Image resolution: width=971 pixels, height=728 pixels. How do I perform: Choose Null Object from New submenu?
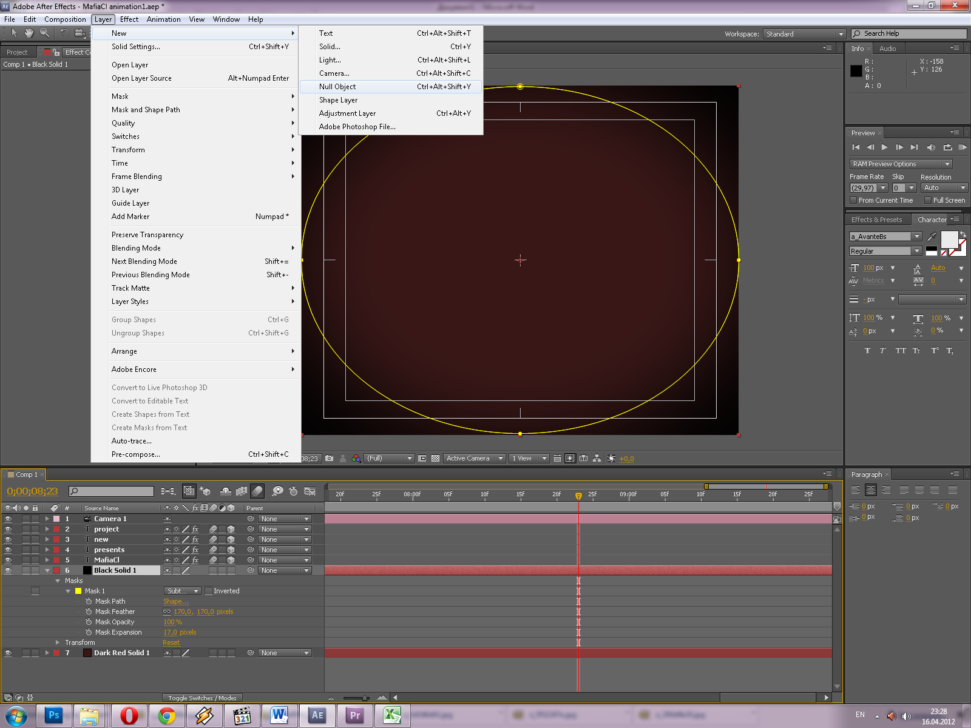391,87
